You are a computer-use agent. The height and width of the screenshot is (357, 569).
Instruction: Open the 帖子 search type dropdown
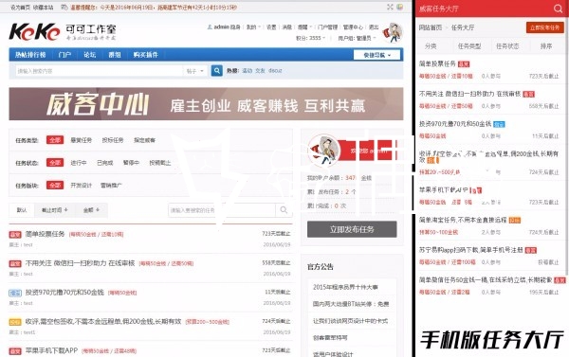(x=195, y=71)
